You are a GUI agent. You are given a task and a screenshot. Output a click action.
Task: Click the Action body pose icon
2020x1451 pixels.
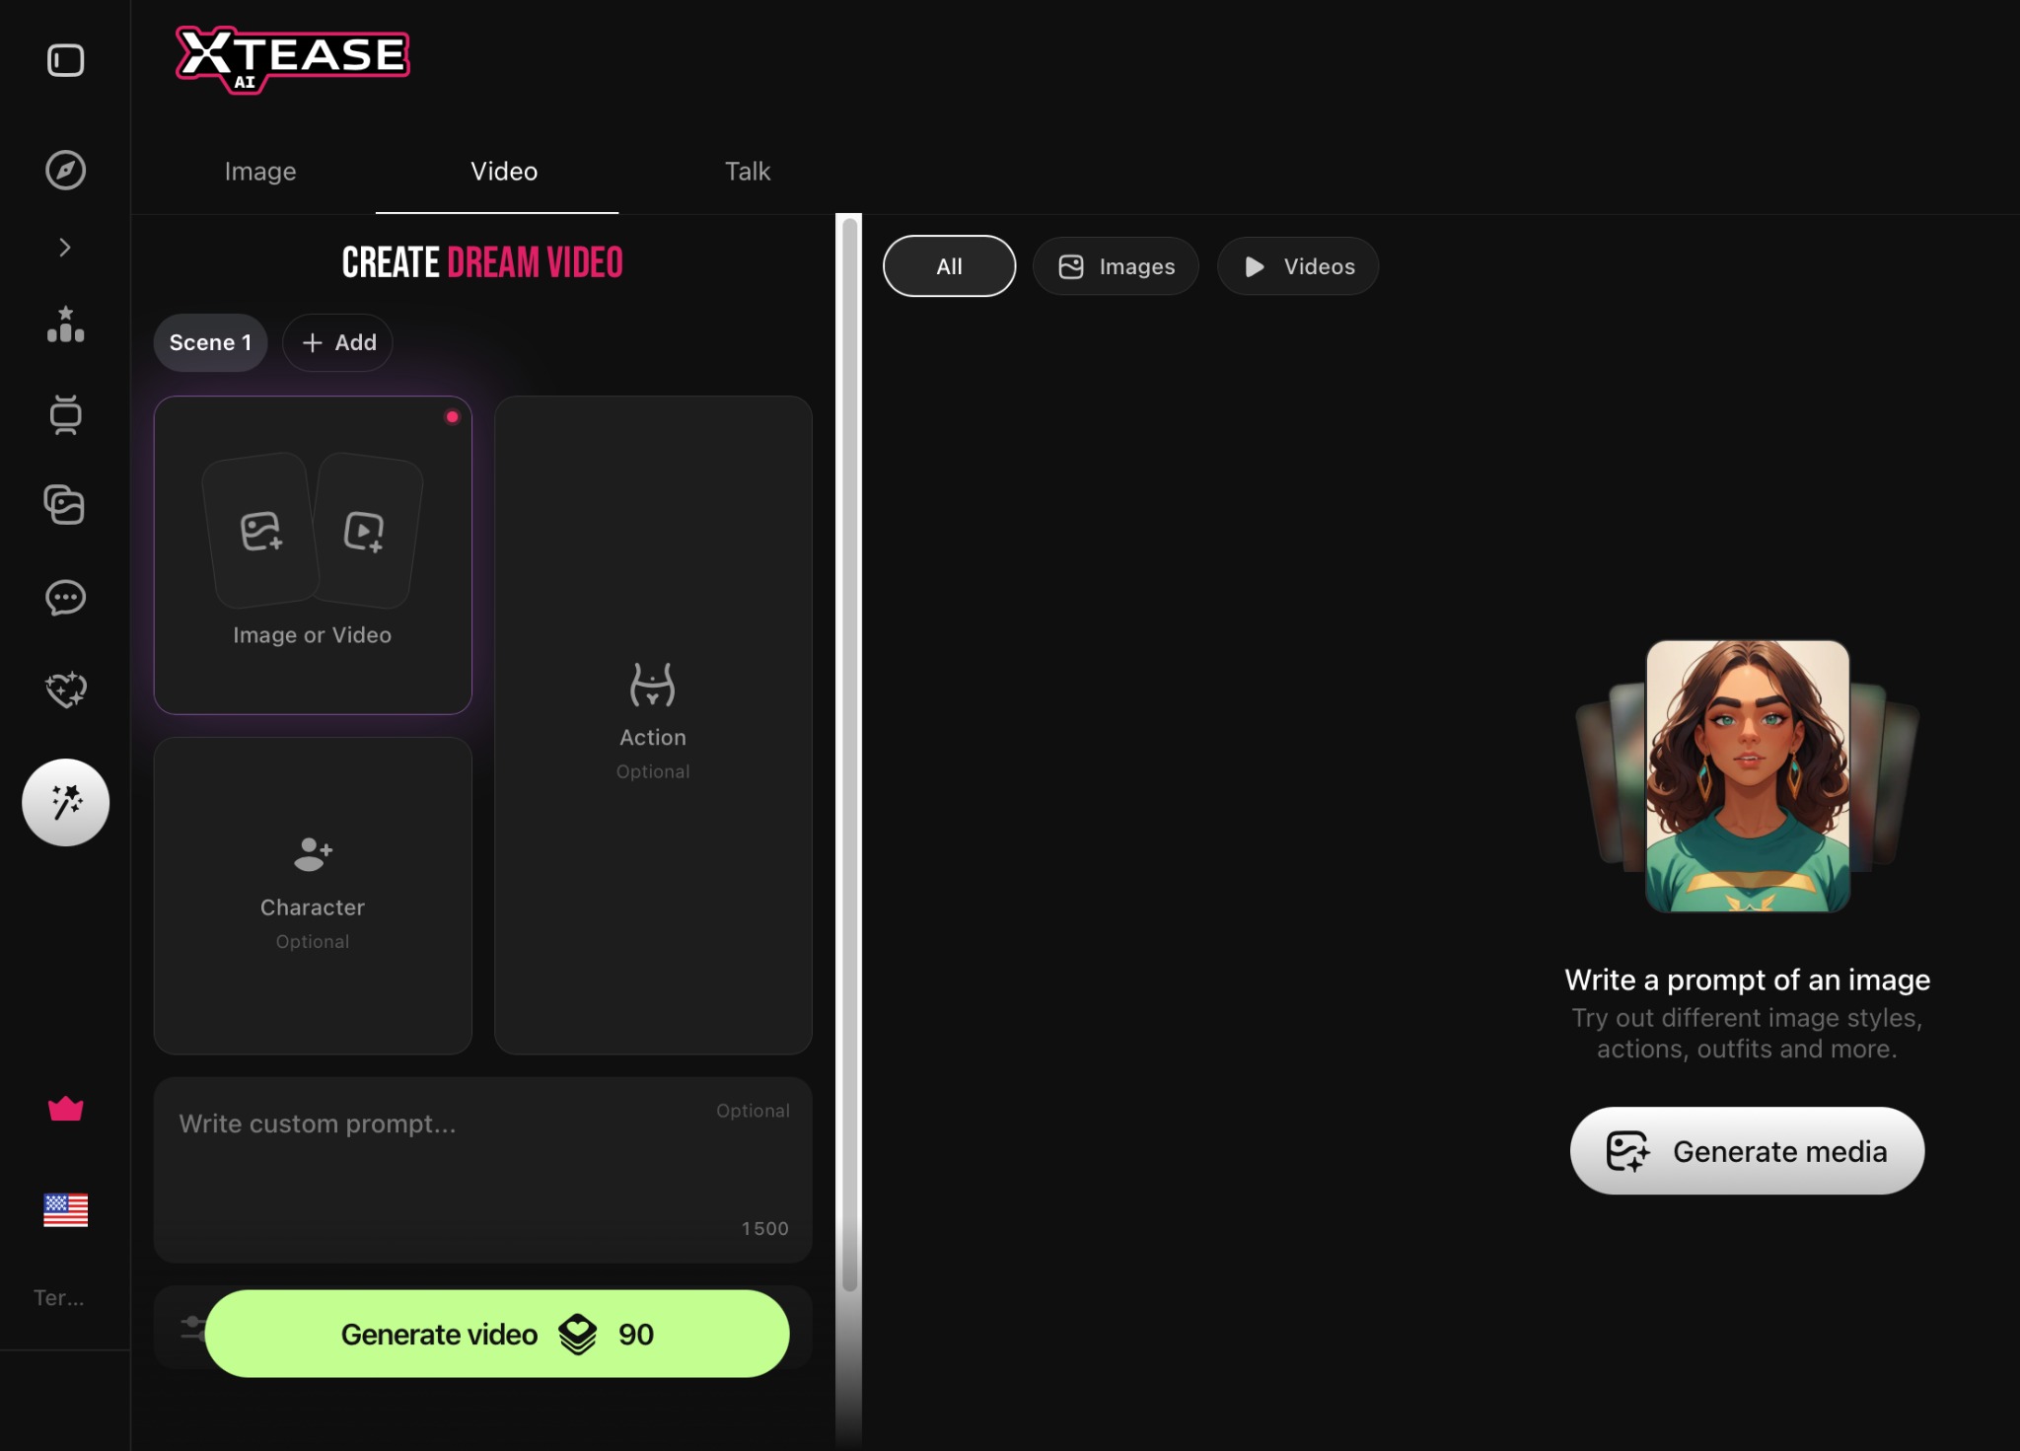(x=653, y=685)
